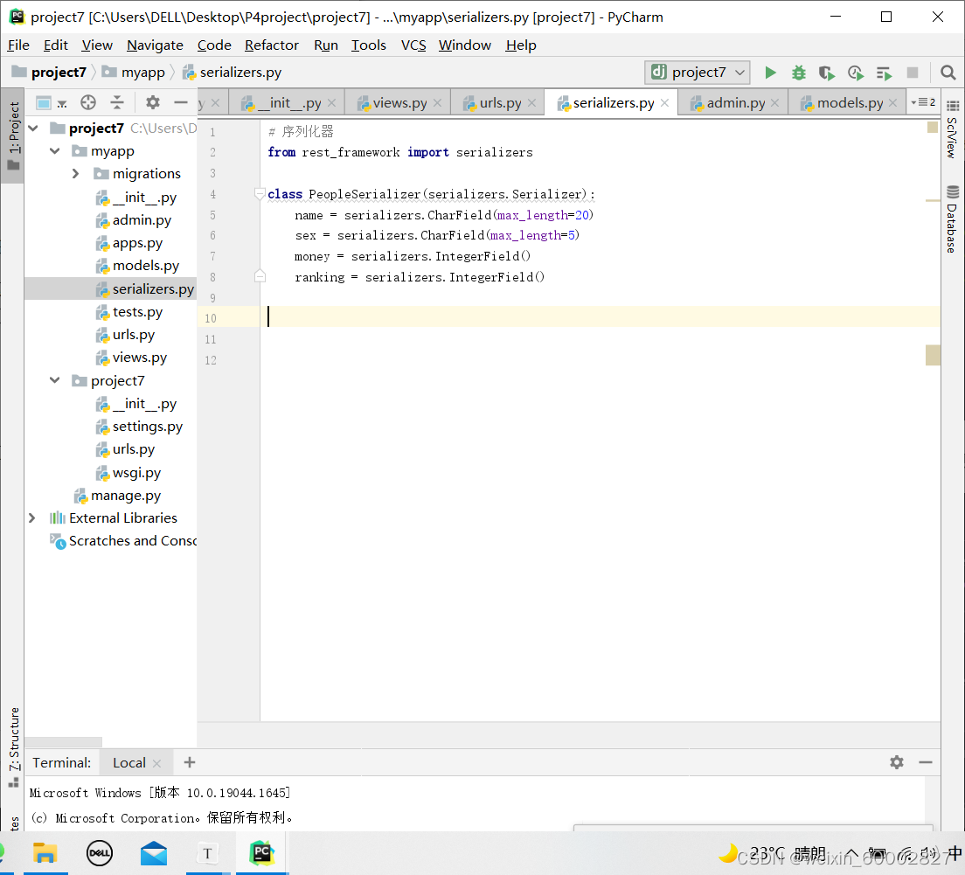Screen dimensions: 965x875
Task: Click the grey Stop square icon
Action: pyautogui.click(x=912, y=73)
